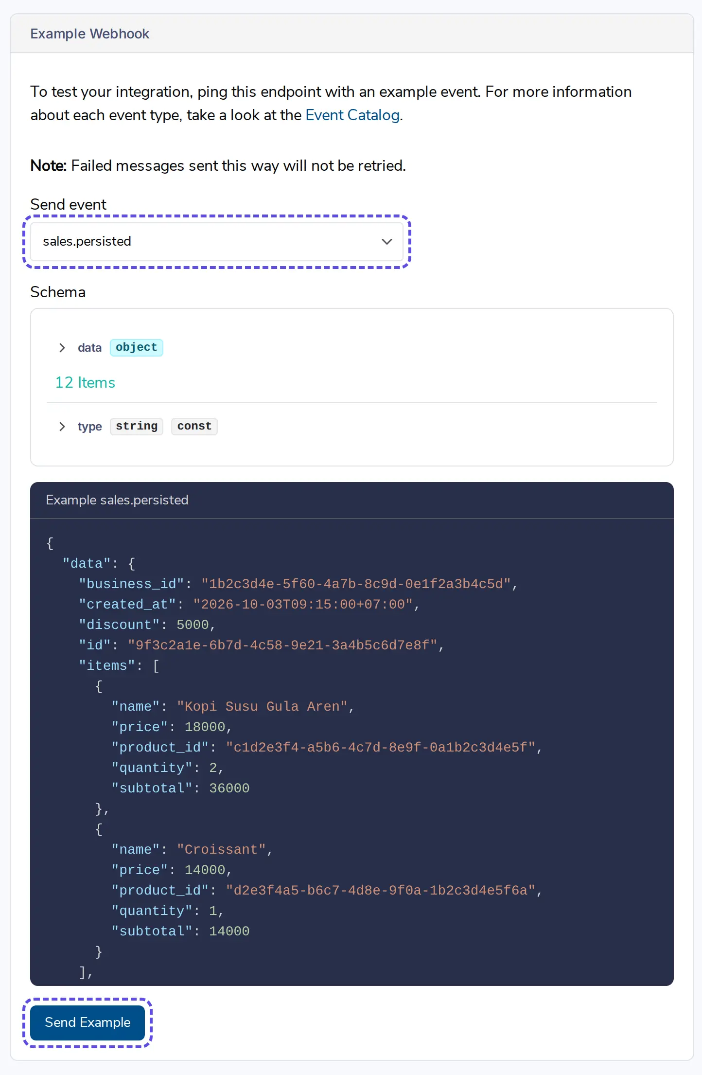Screen dimensions: 702x1075
Task: Click the Kopi Susu product_id value
Action: coord(381,747)
